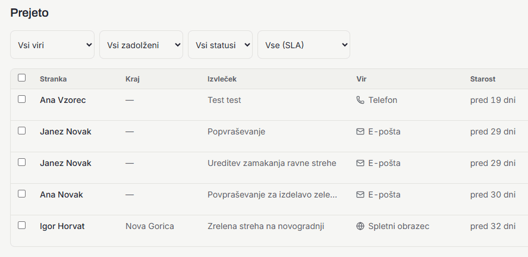Click the Telefon source label
Image resolution: width=528 pixels, height=257 pixels.
[382, 100]
